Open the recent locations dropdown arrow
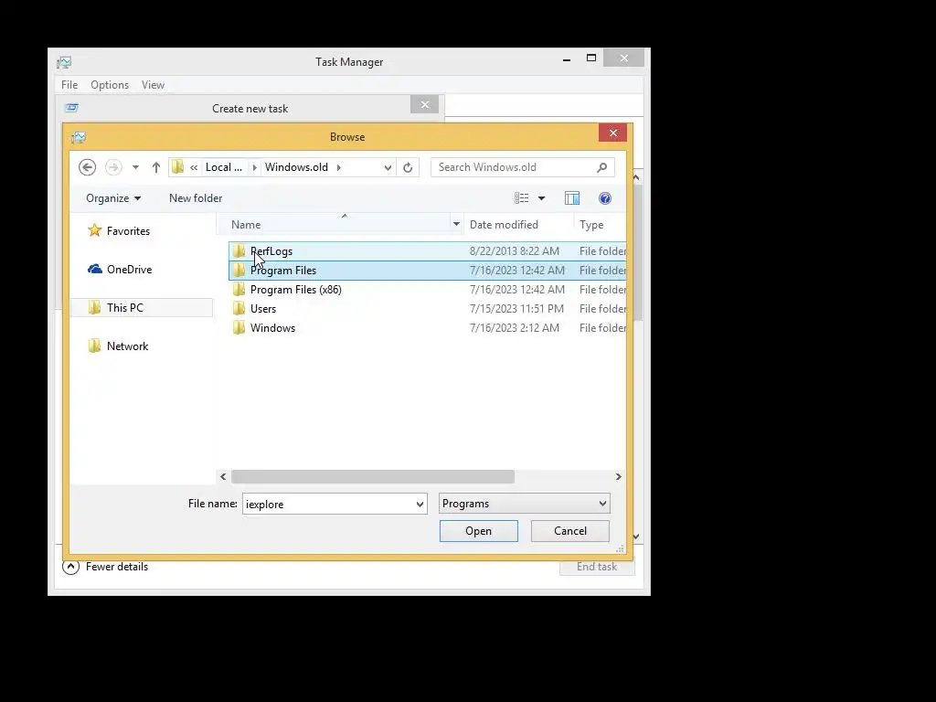This screenshot has height=702, width=936. (136, 168)
